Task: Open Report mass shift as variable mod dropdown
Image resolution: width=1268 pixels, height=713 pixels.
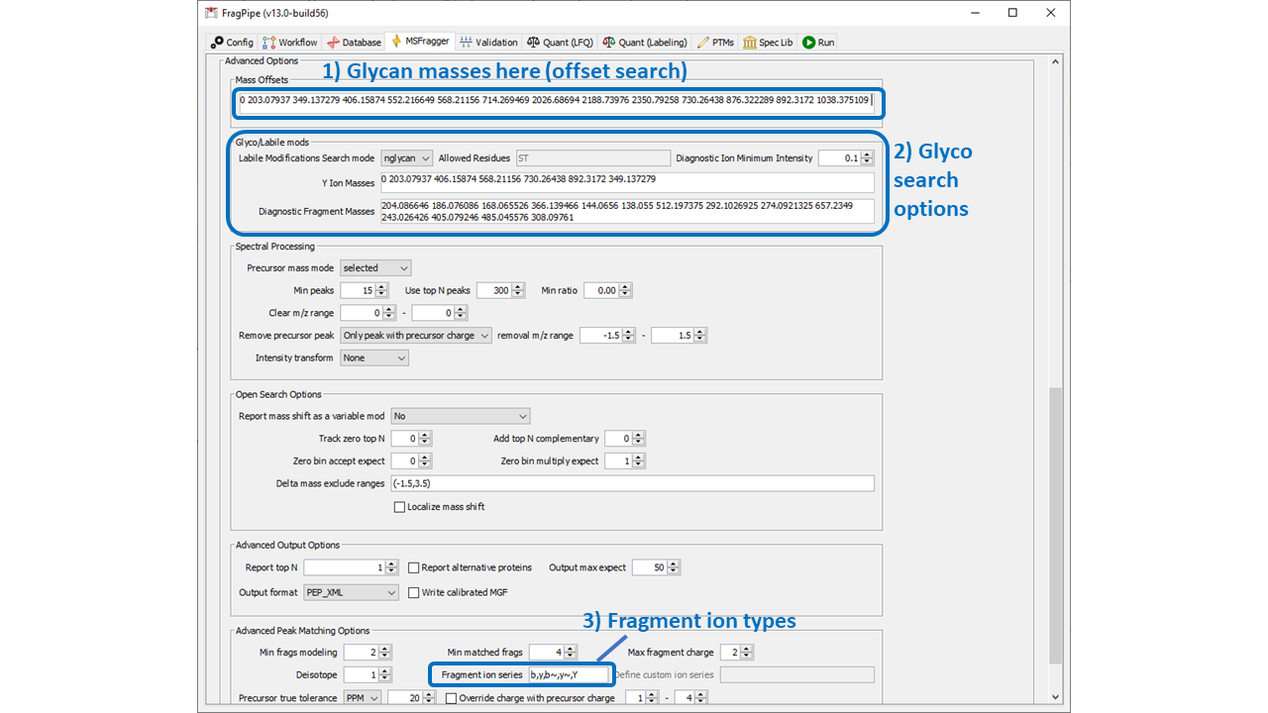Action: (x=461, y=416)
